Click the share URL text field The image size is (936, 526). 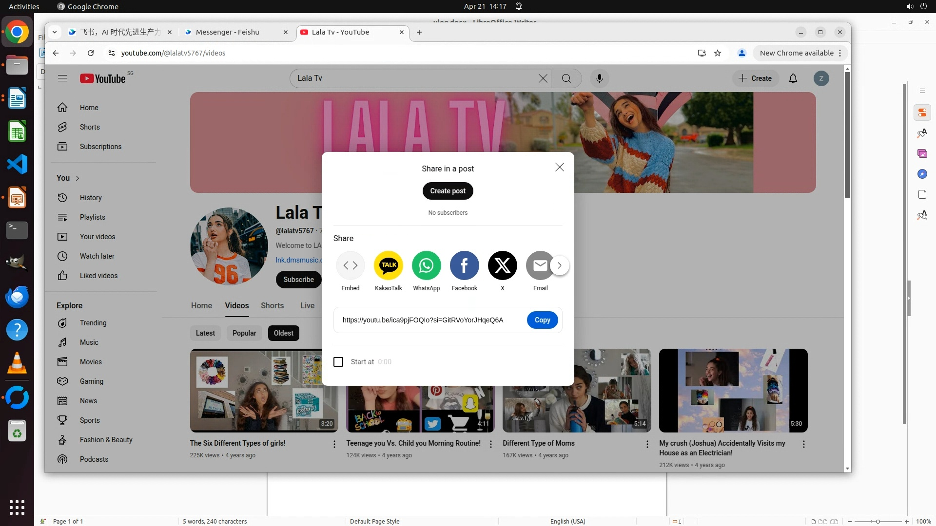tap(423, 320)
